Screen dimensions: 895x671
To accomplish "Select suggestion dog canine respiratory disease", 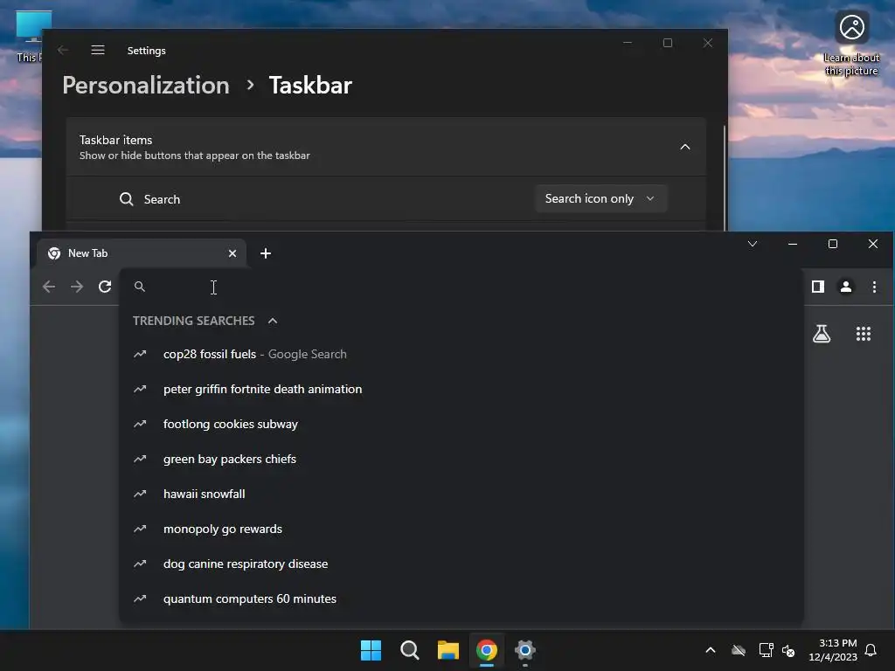I will tap(461, 564).
